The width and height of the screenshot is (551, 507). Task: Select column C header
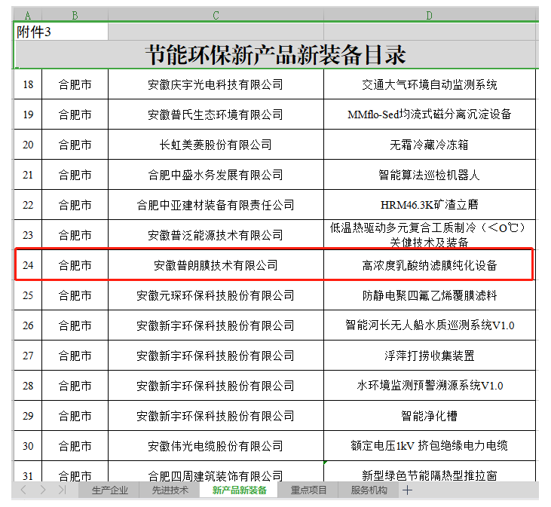click(216, 16)
